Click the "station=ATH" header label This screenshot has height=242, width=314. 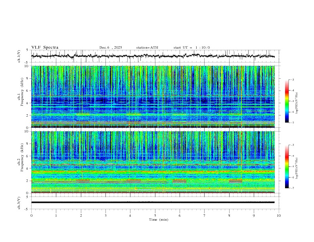(x=147, y=47)
